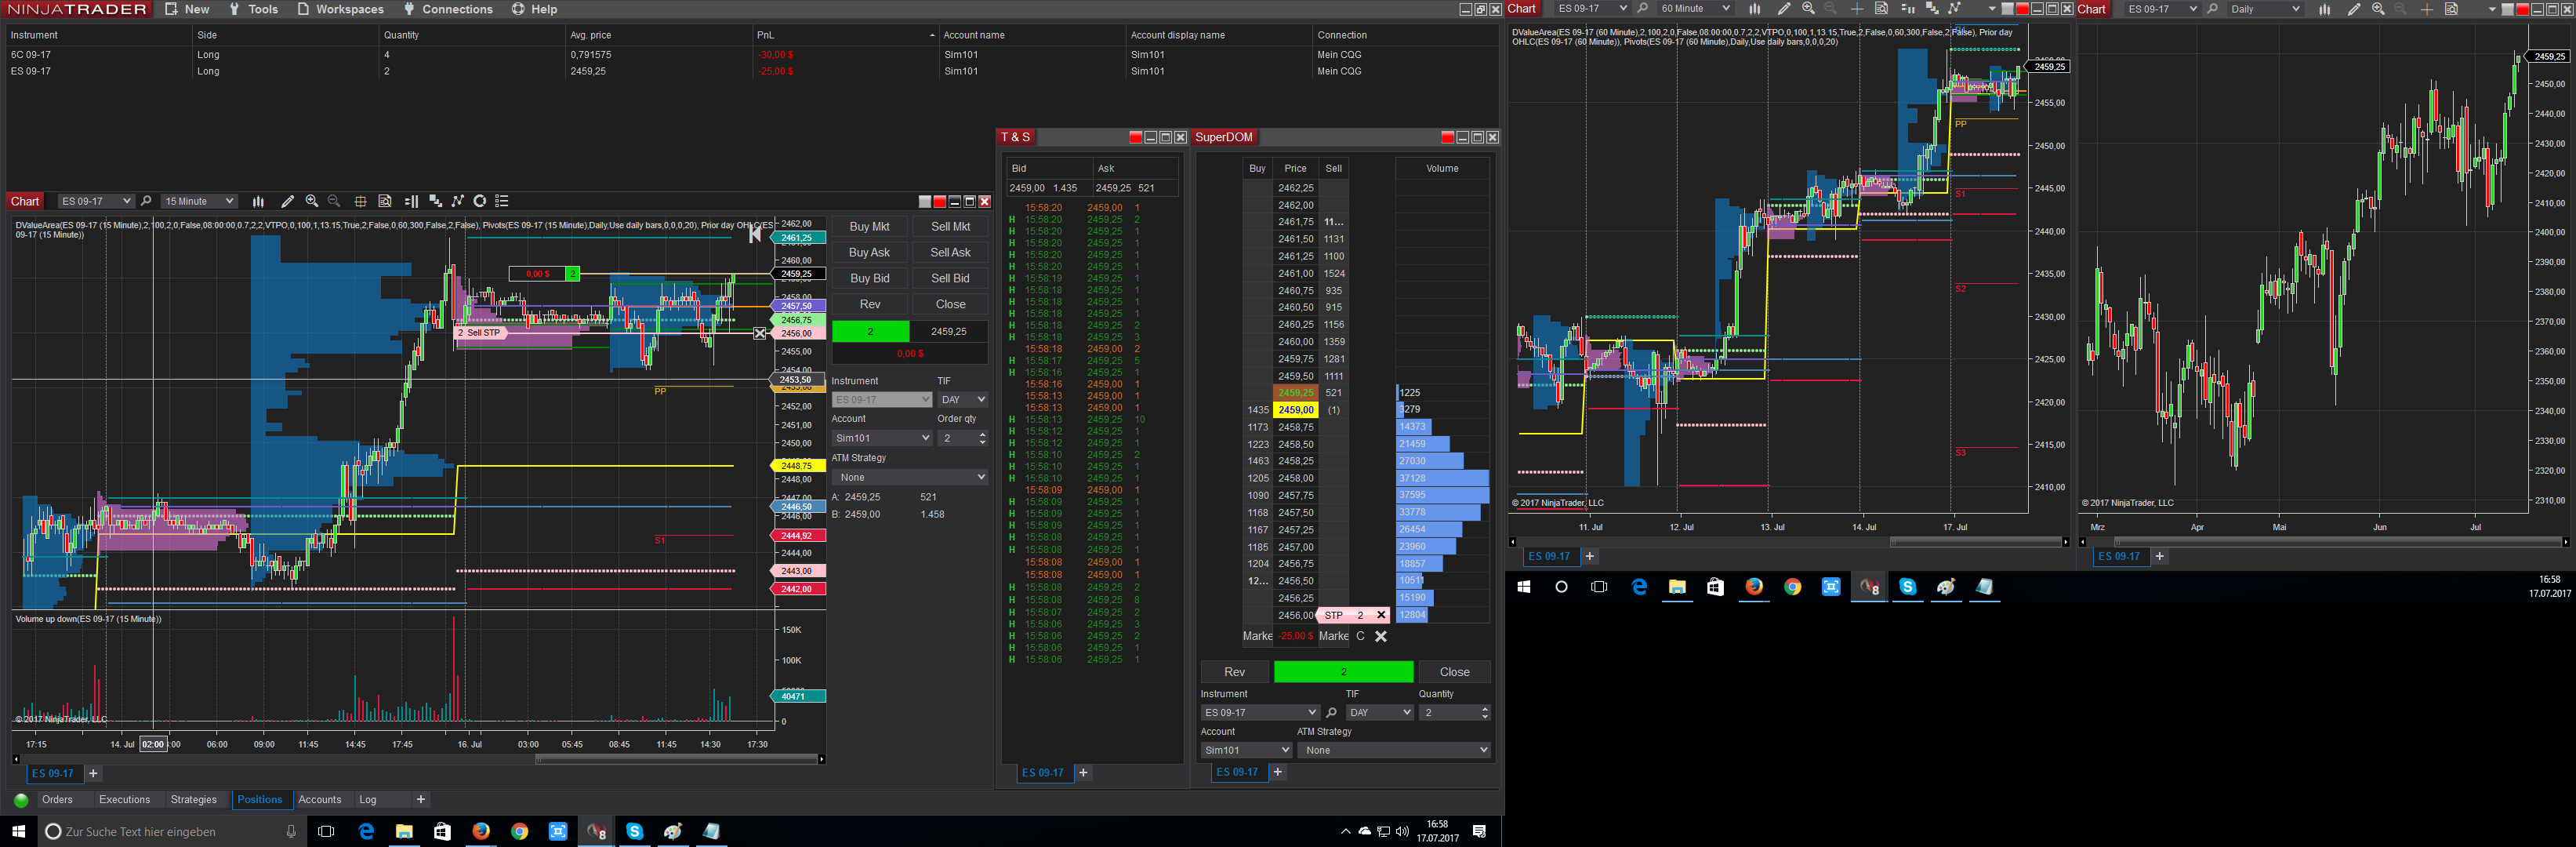This screenshot has height=847, width=2576.
Task: Click Buy Mkt in Chart Trader
Action: point(869,227)
